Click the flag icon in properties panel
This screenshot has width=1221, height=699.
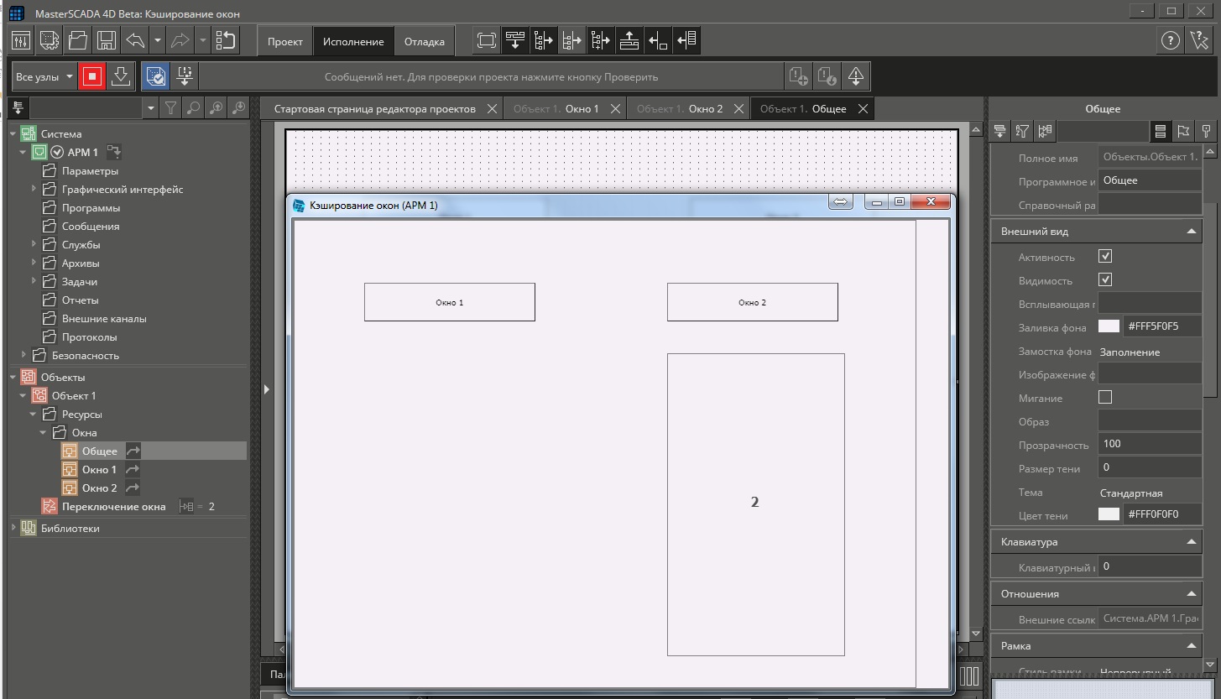1183,131
